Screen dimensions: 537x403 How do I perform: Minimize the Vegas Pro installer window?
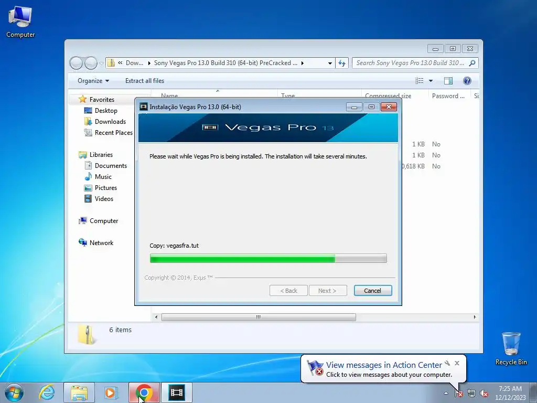coord(354,107)
